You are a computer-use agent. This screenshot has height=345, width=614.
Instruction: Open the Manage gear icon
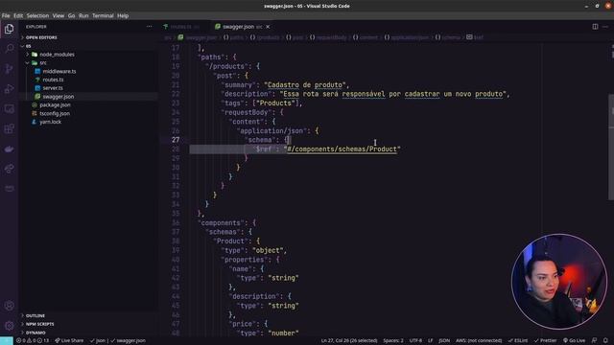[9, 326]
